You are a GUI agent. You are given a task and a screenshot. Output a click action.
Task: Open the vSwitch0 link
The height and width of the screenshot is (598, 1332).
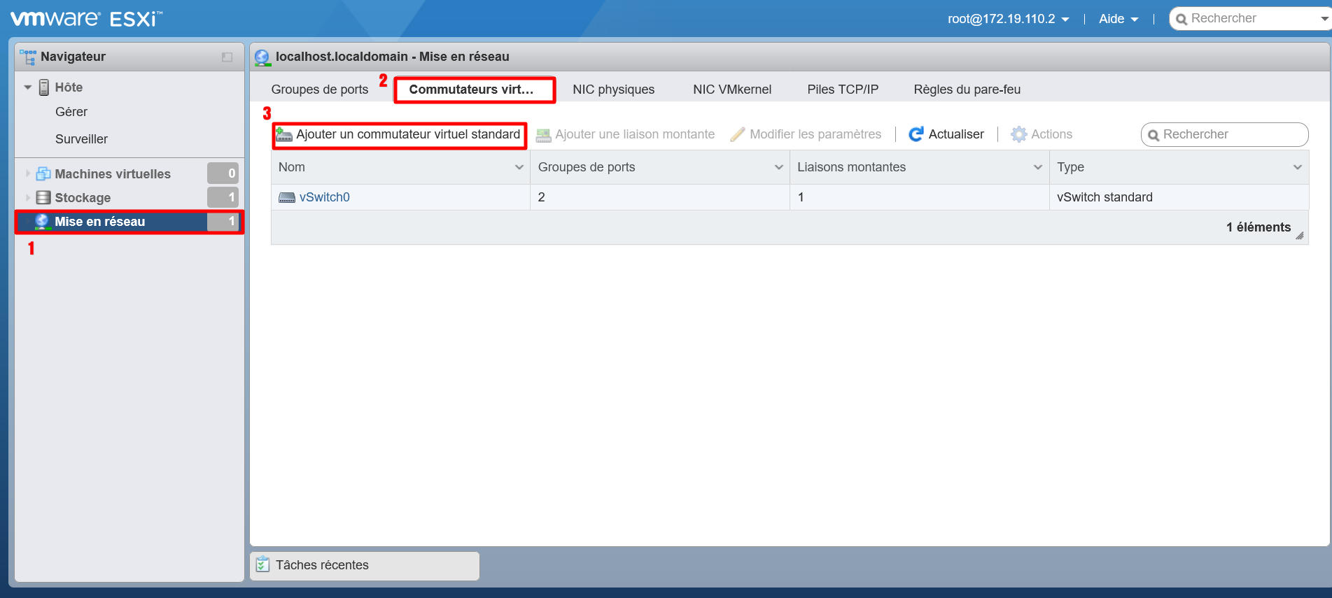coord(325,198)
